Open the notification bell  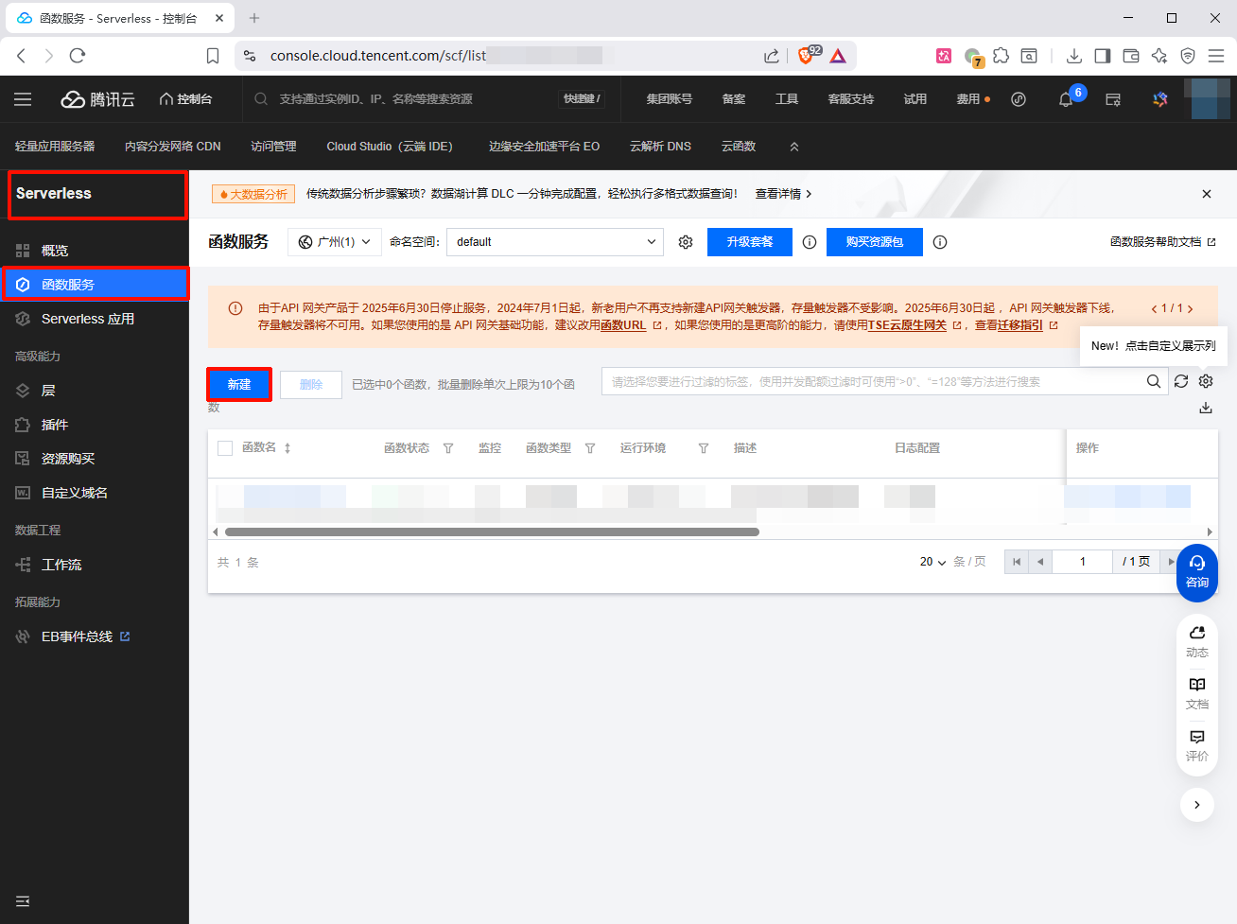pos(1066,99)
